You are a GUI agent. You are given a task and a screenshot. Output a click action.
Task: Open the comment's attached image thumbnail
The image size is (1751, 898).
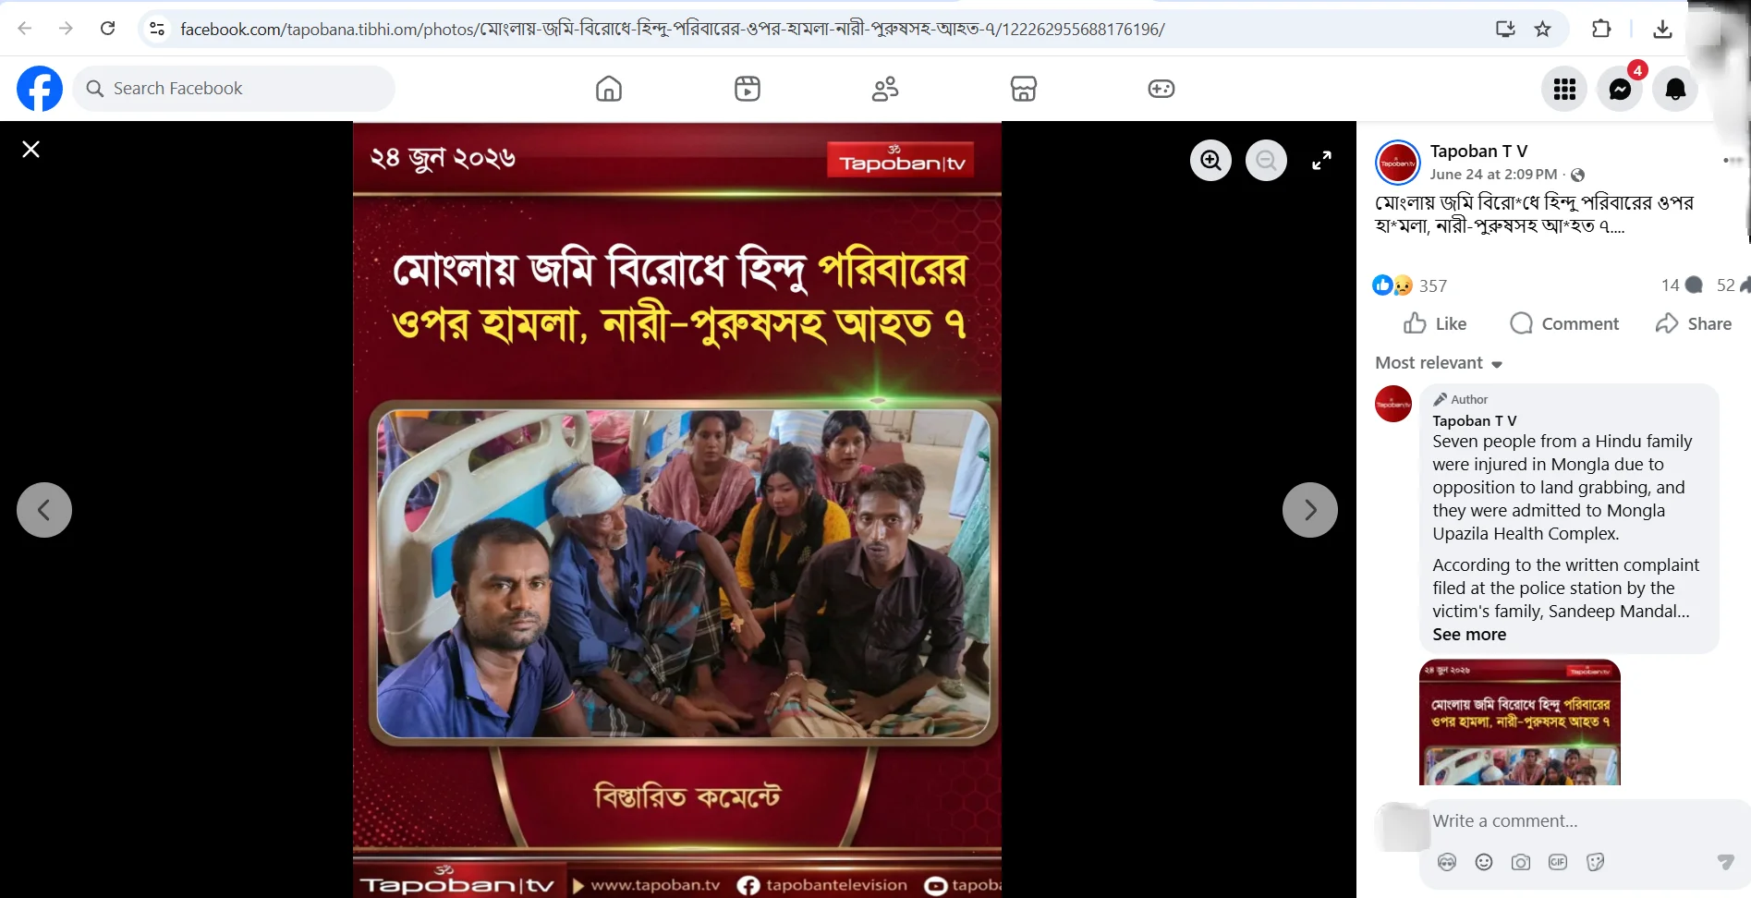[x=1520, y=722]
